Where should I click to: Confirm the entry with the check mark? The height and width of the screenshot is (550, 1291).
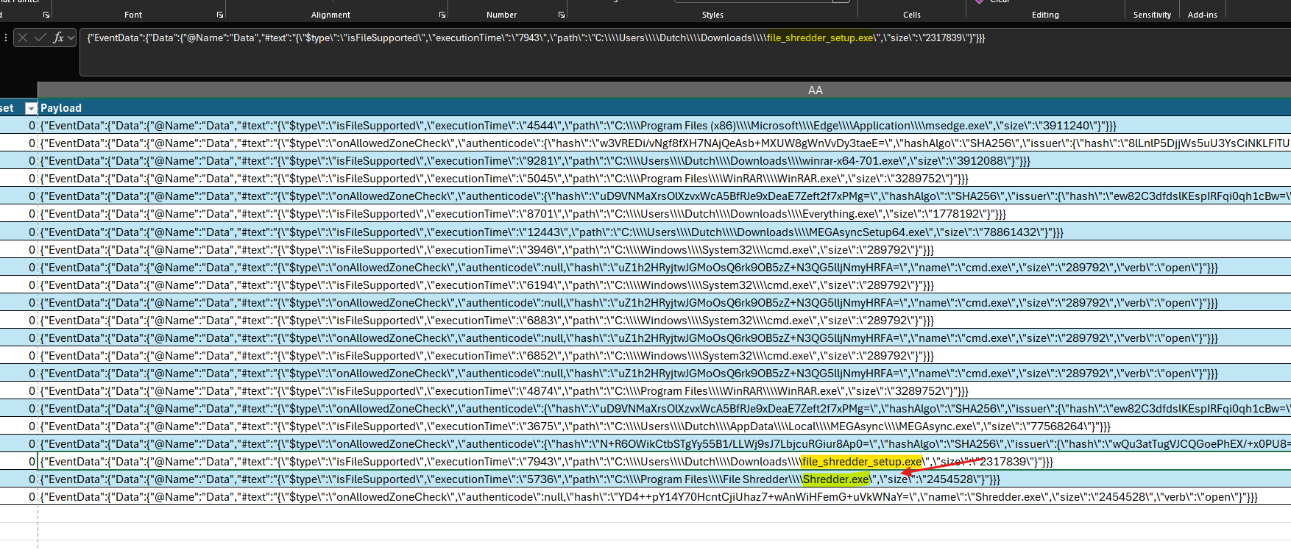tap(40, 37)
